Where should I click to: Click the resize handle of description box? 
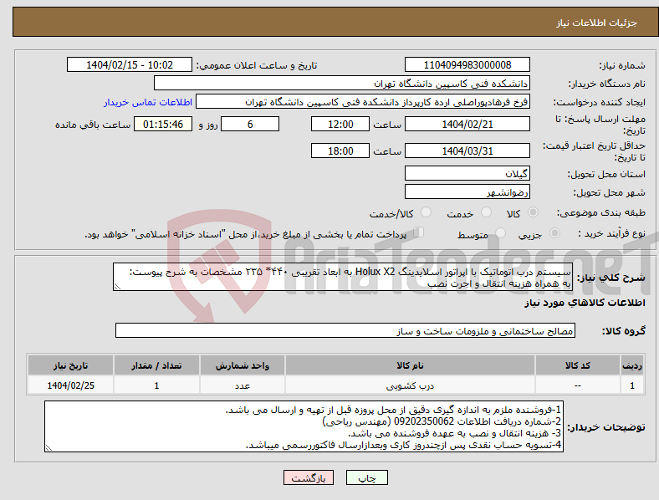pos(117,287)
